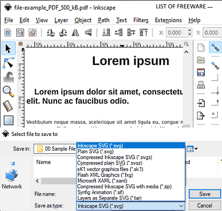Choose Layers as Separate SVG (*.tar)
Screen dimensions: 222x211
click(131, 198)
